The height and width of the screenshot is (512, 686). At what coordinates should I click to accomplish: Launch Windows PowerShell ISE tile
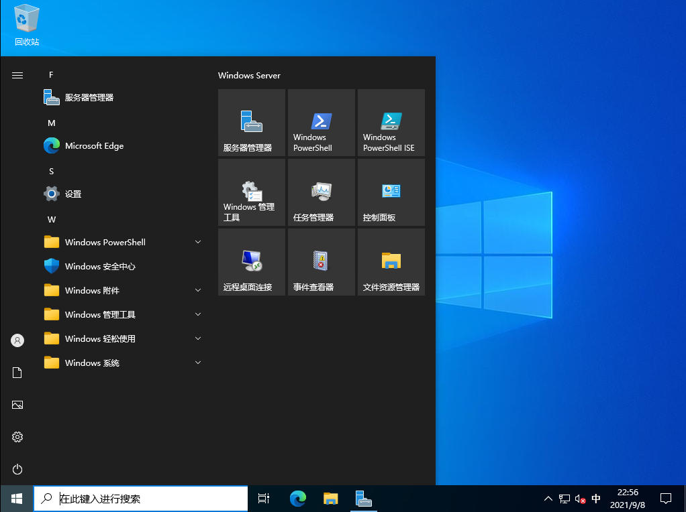[391, 123]
